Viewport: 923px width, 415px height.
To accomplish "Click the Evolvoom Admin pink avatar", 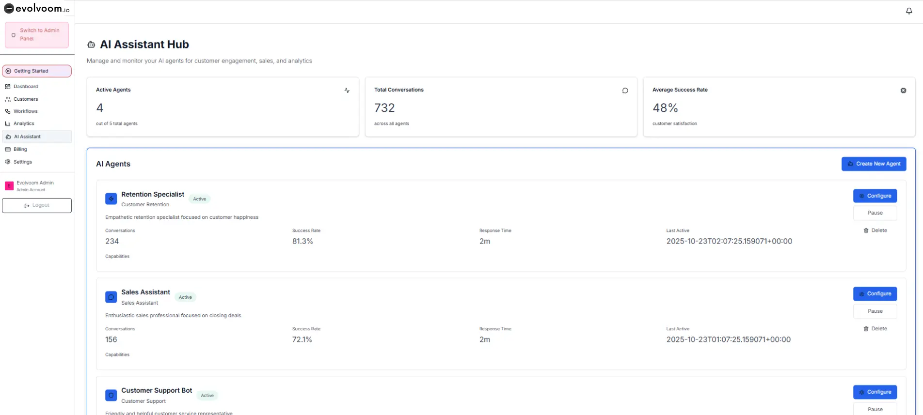I will tap(9, 185).
